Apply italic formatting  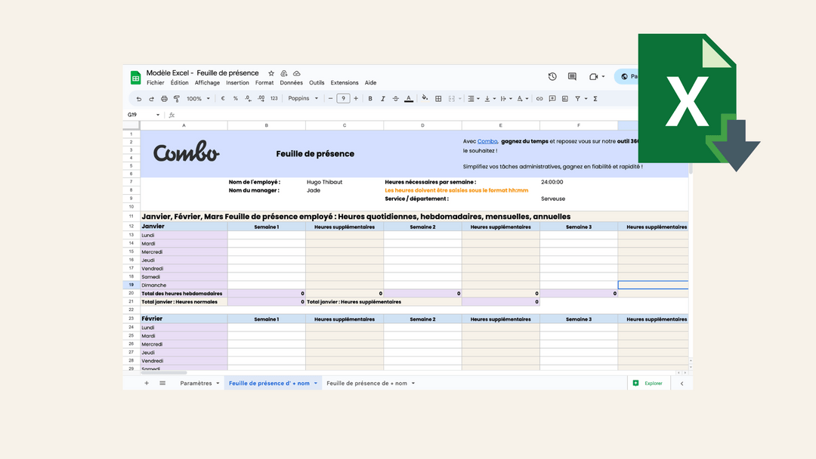click(x=382, y=98)
